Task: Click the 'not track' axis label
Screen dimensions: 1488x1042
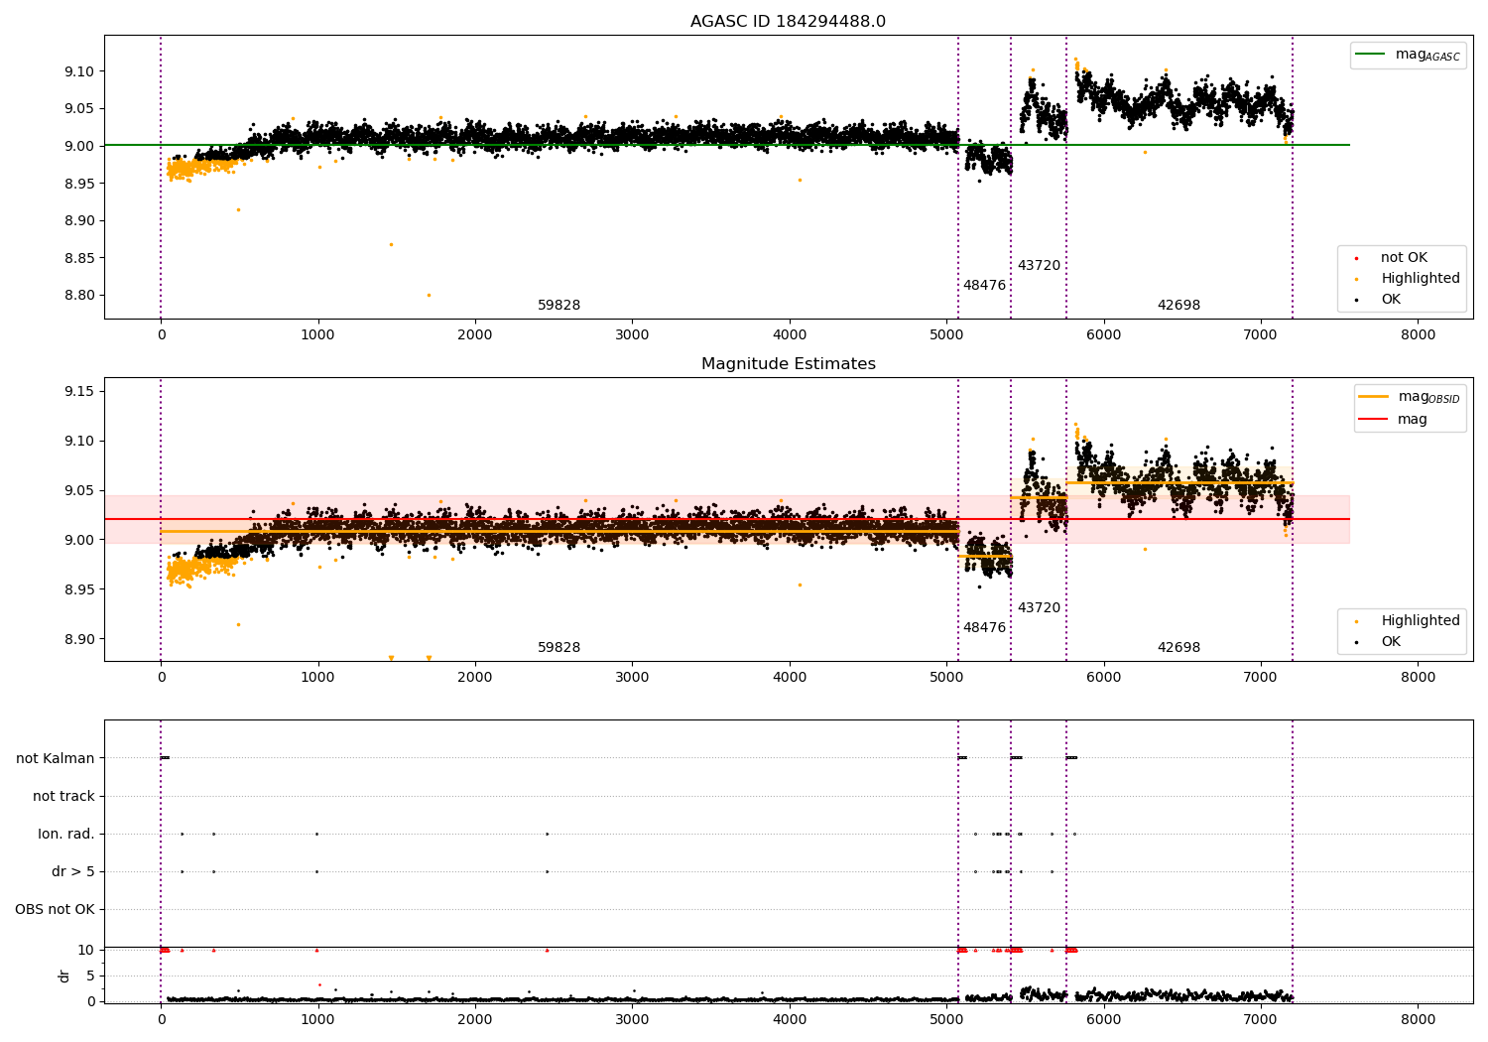Action: 63,797
